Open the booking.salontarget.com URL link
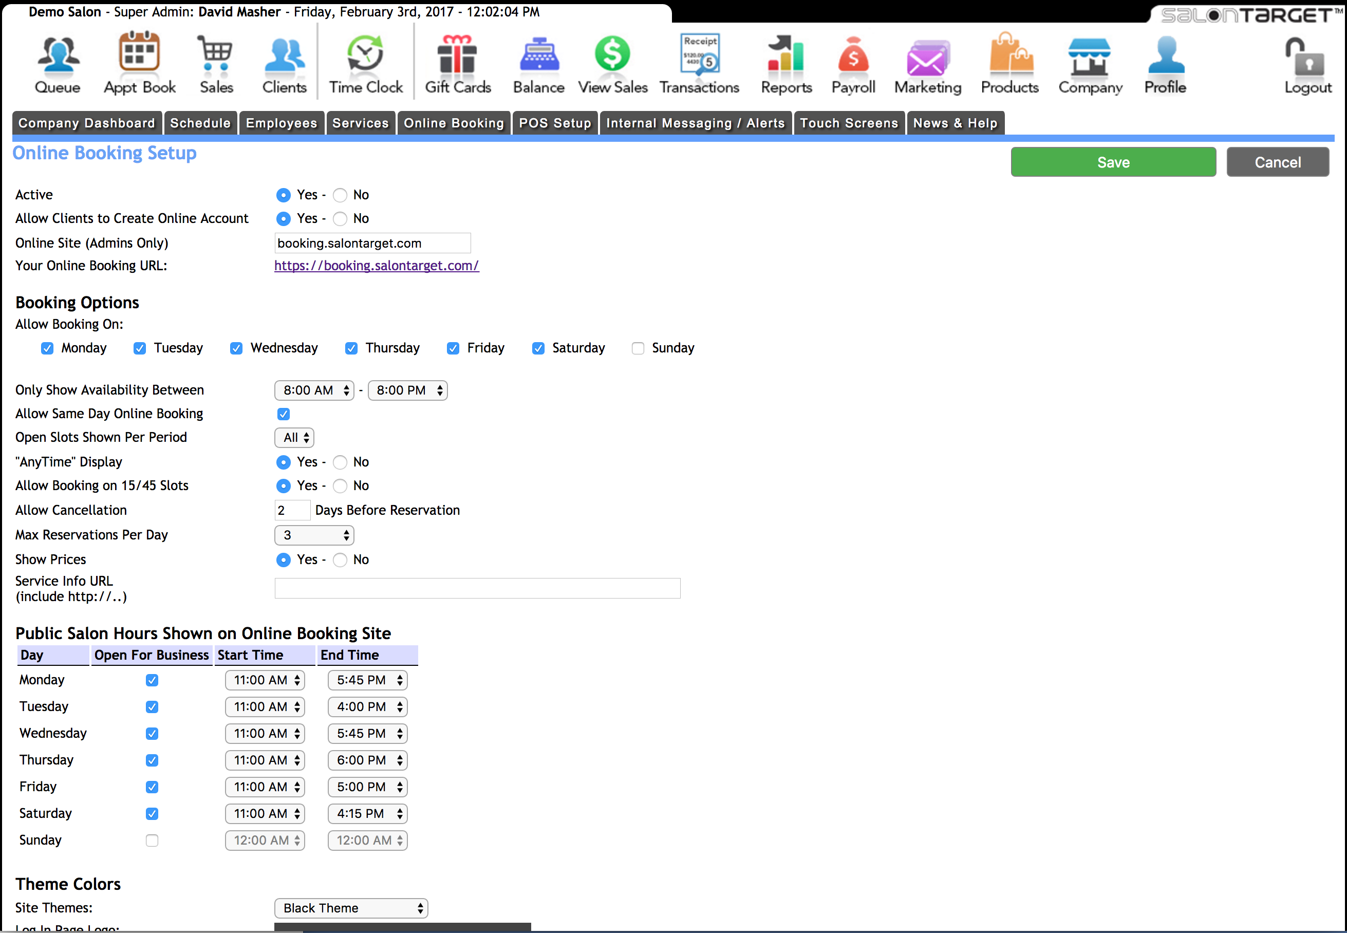 click(377, 266)
